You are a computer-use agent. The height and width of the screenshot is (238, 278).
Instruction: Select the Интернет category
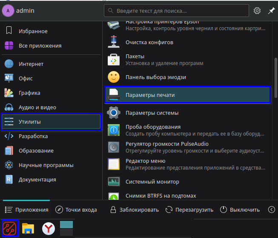coord(31,64)
